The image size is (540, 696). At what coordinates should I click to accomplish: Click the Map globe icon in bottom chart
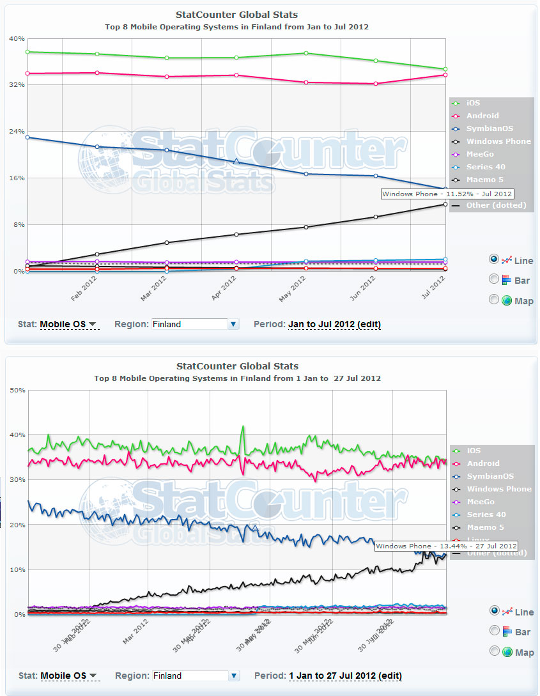coord(507,652)
